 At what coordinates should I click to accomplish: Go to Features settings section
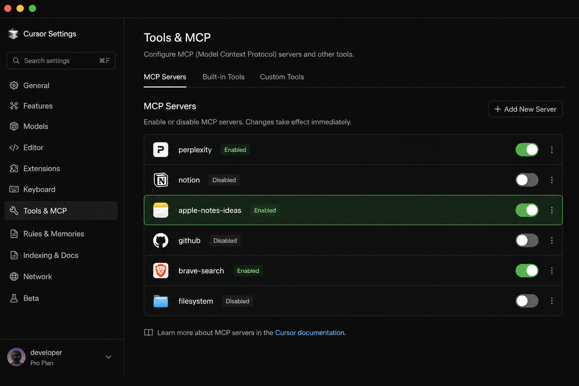[x=61, y=106]
